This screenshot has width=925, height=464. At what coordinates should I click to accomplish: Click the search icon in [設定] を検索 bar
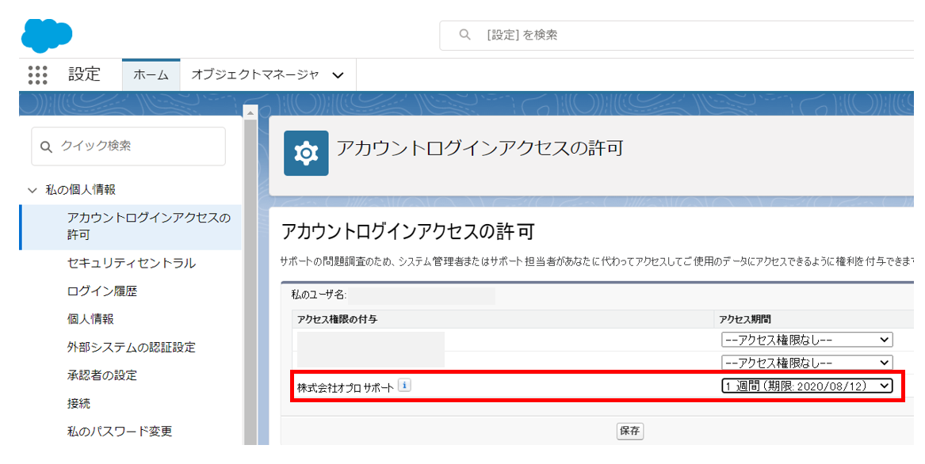click(x=465, y=35)
